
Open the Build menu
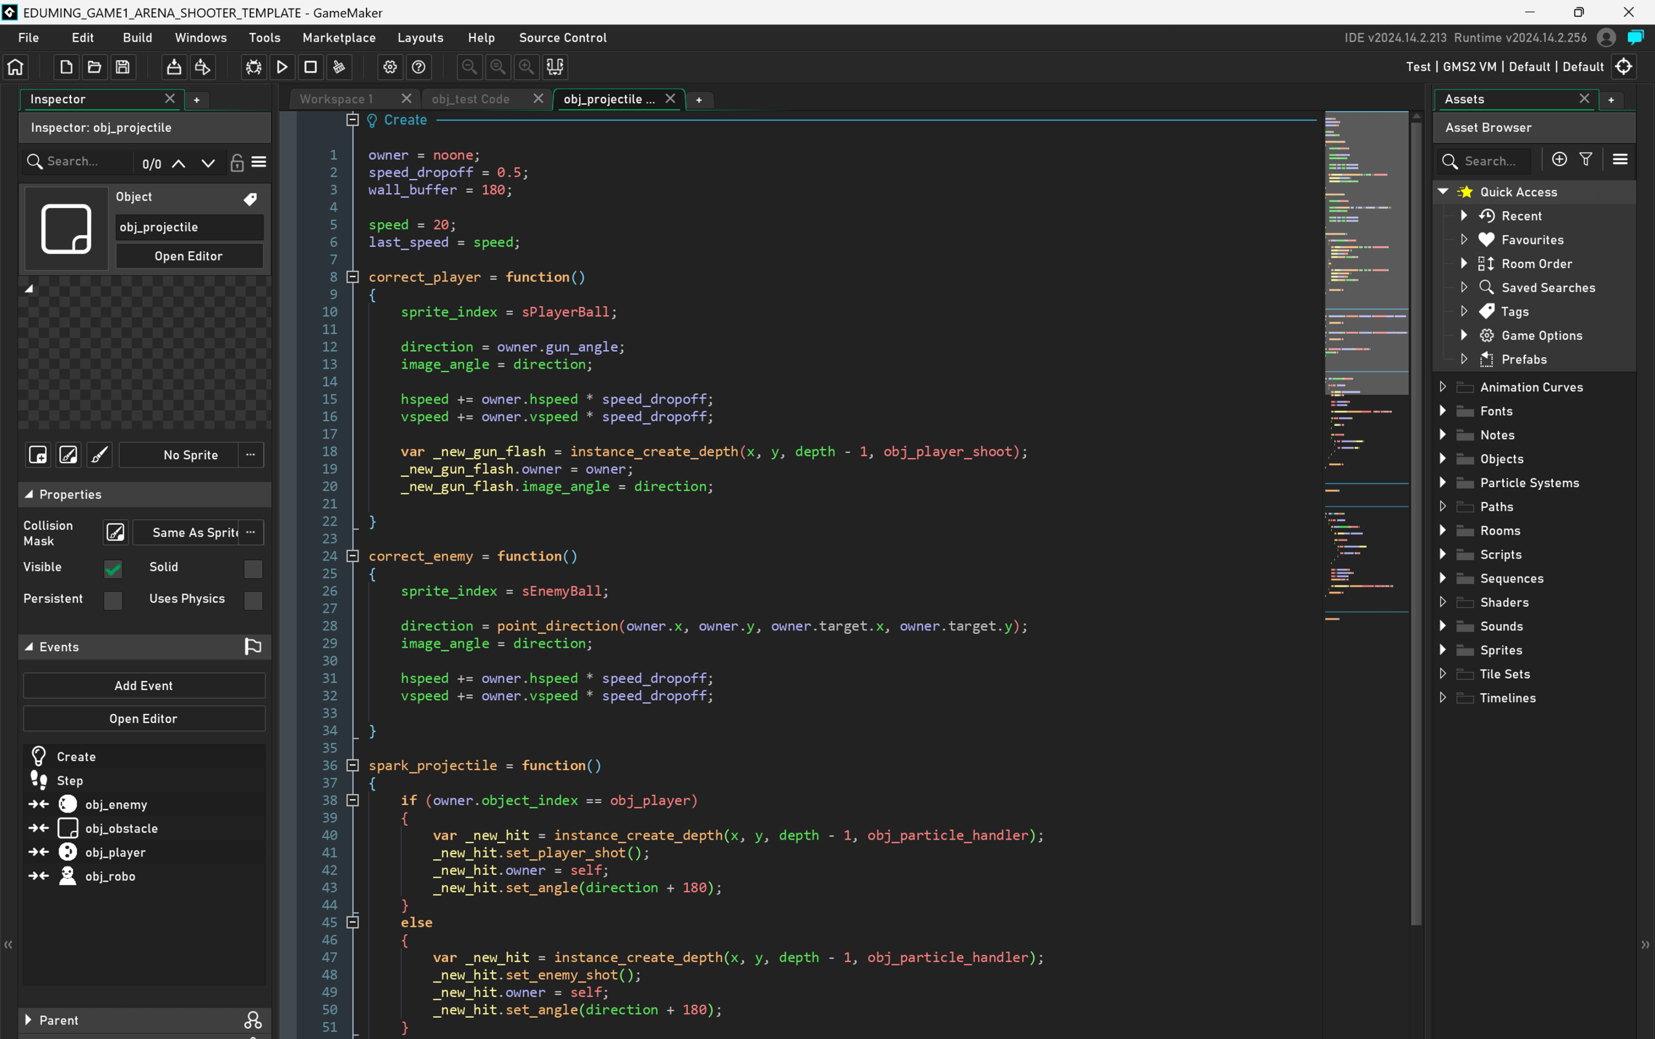(137, 38)
